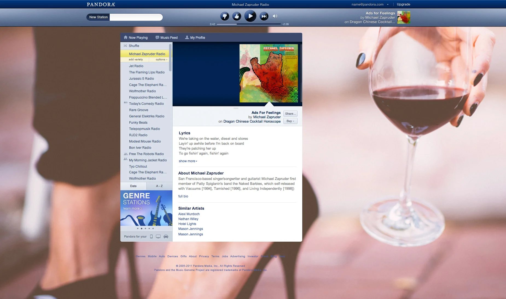The height and width of the screenshot is (299, 506).
Task: Select Frappuccino Blended station
Action: tap(148, 97)
